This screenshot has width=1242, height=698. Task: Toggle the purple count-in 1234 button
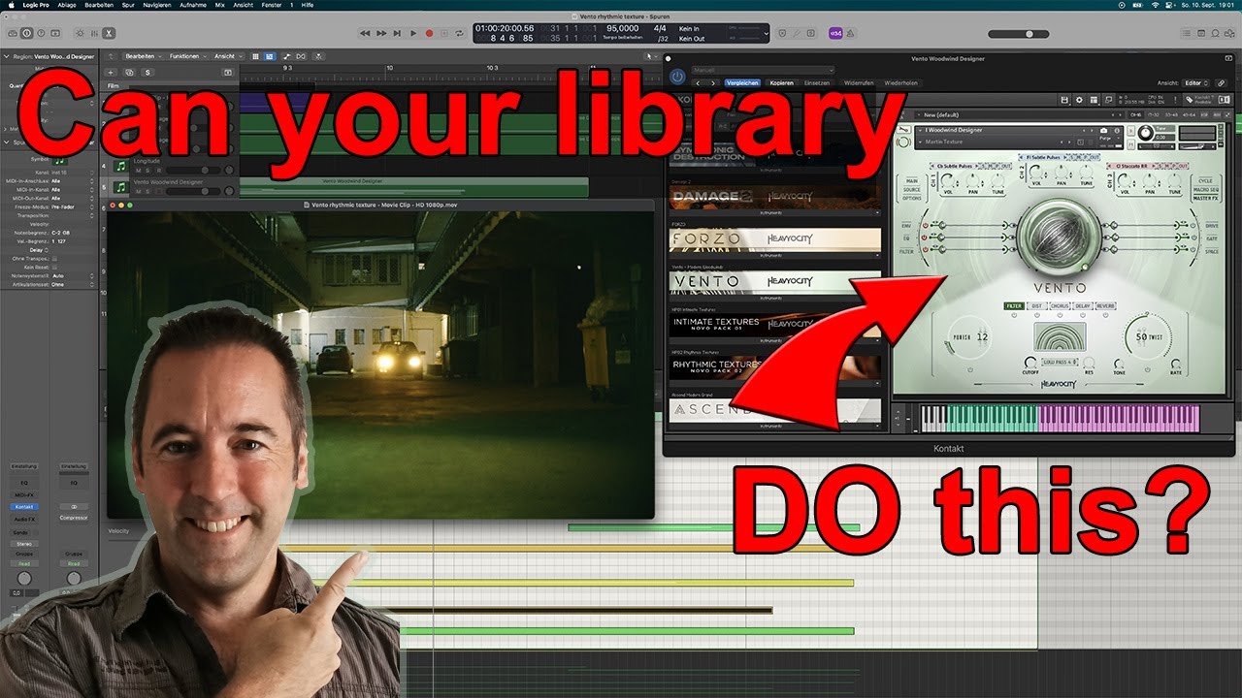tap(834, 33)
